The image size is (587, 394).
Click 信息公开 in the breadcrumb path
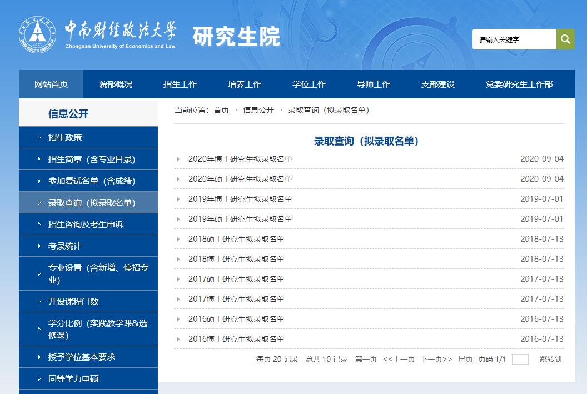(258, 110)
